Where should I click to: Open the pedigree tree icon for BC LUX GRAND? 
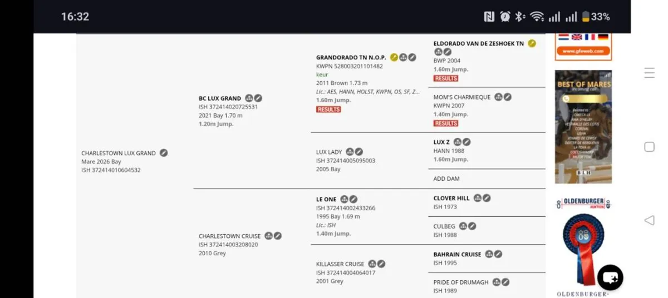249,98
